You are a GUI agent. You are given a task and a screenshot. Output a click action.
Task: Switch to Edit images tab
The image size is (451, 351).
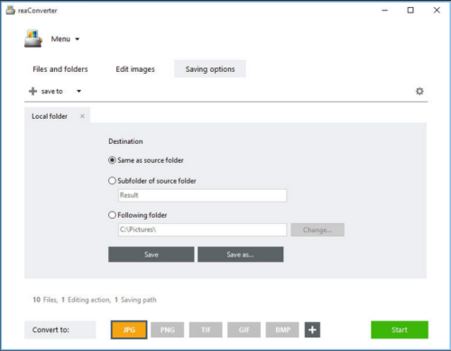coord(135,69)
